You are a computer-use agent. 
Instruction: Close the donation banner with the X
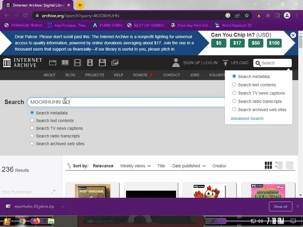[x=293, y=35]
